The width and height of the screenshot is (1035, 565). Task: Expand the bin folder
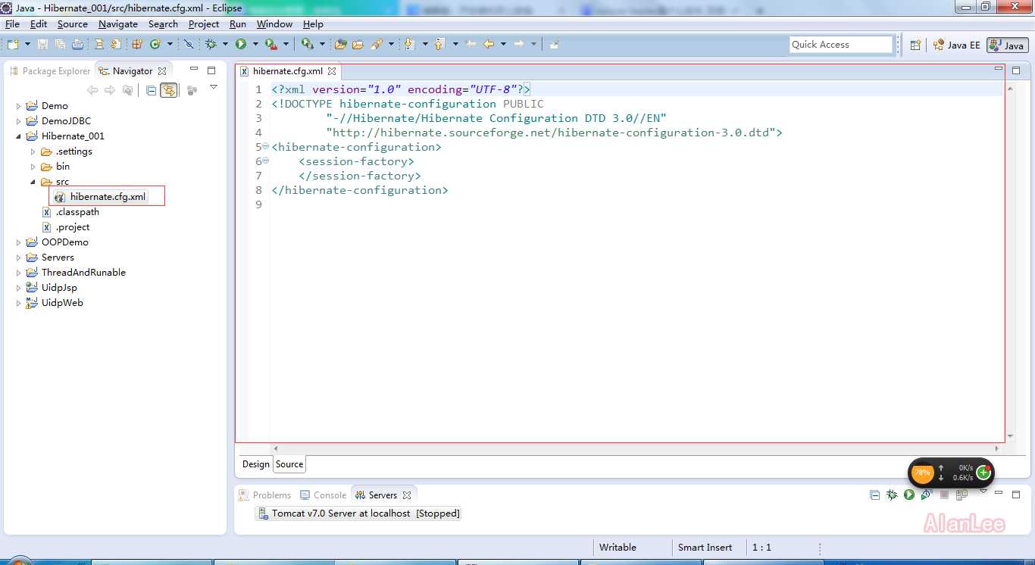pos(33,167)
